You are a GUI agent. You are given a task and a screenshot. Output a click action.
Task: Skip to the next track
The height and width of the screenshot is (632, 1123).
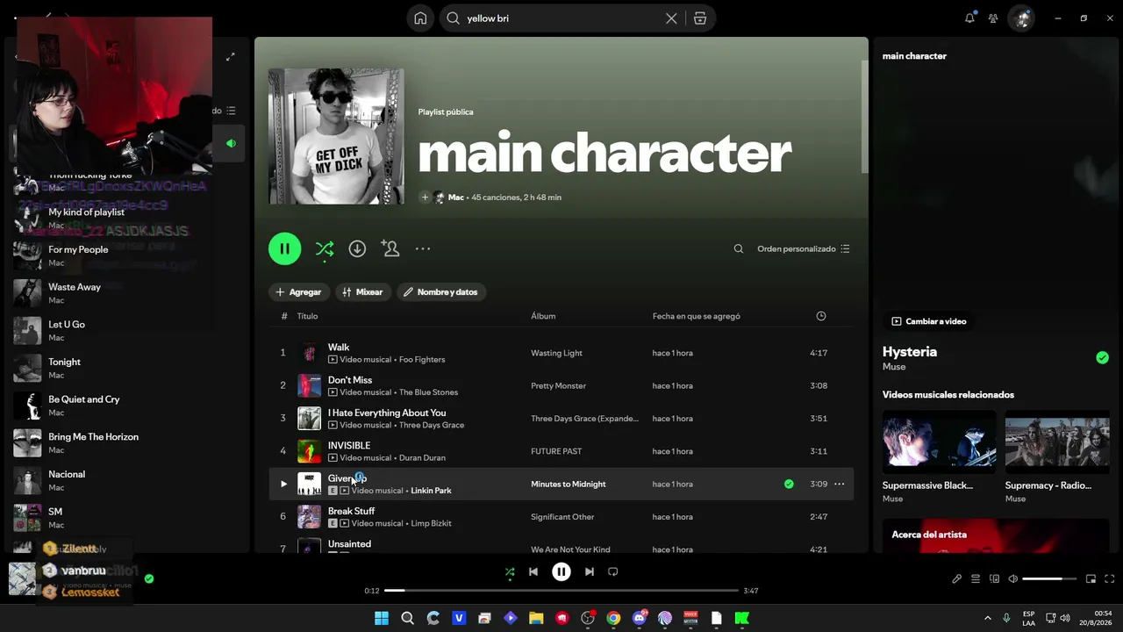coord(590,572)
